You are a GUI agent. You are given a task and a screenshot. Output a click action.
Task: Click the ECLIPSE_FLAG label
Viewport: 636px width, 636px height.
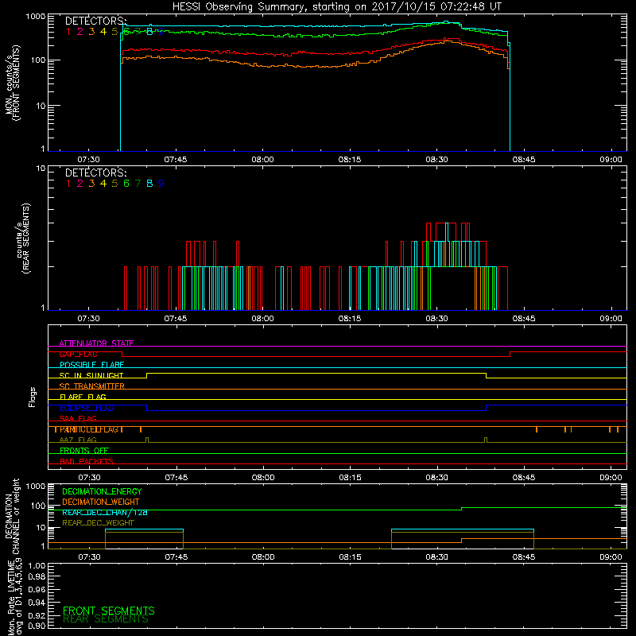[87, 408]
